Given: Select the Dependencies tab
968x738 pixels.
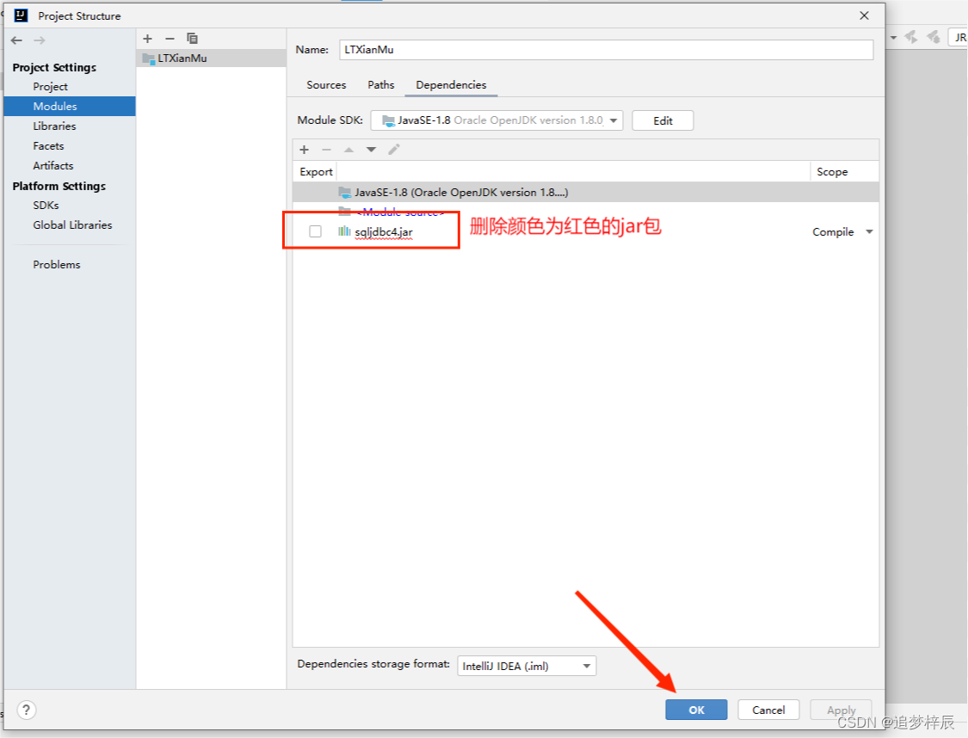Looking at the screenshot, I should (451, 84).
